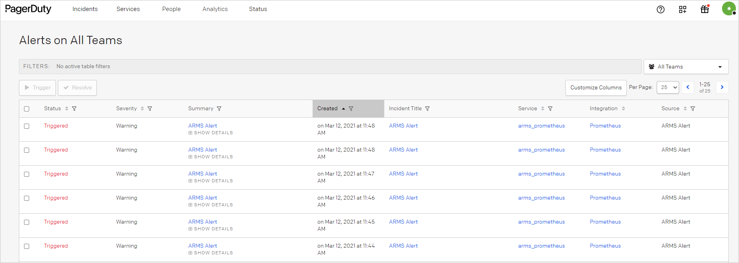Open the gift what's new icon
The width and height of the screenshot is (739, 263).
pyautogui.click(x=705, y=9)
